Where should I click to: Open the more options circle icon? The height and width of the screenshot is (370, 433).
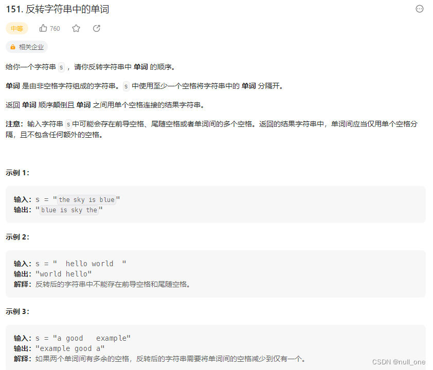(419, 9)
